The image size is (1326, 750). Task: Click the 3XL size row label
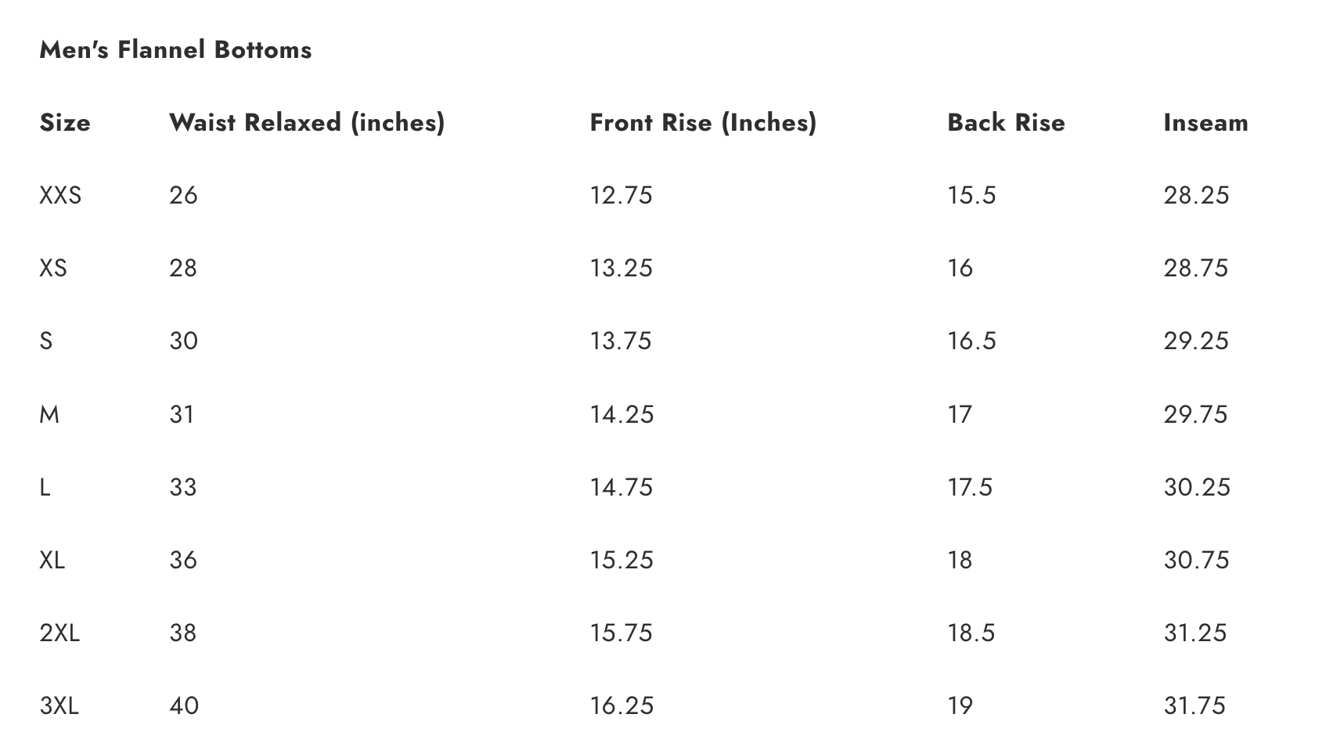tap(59, 705)
